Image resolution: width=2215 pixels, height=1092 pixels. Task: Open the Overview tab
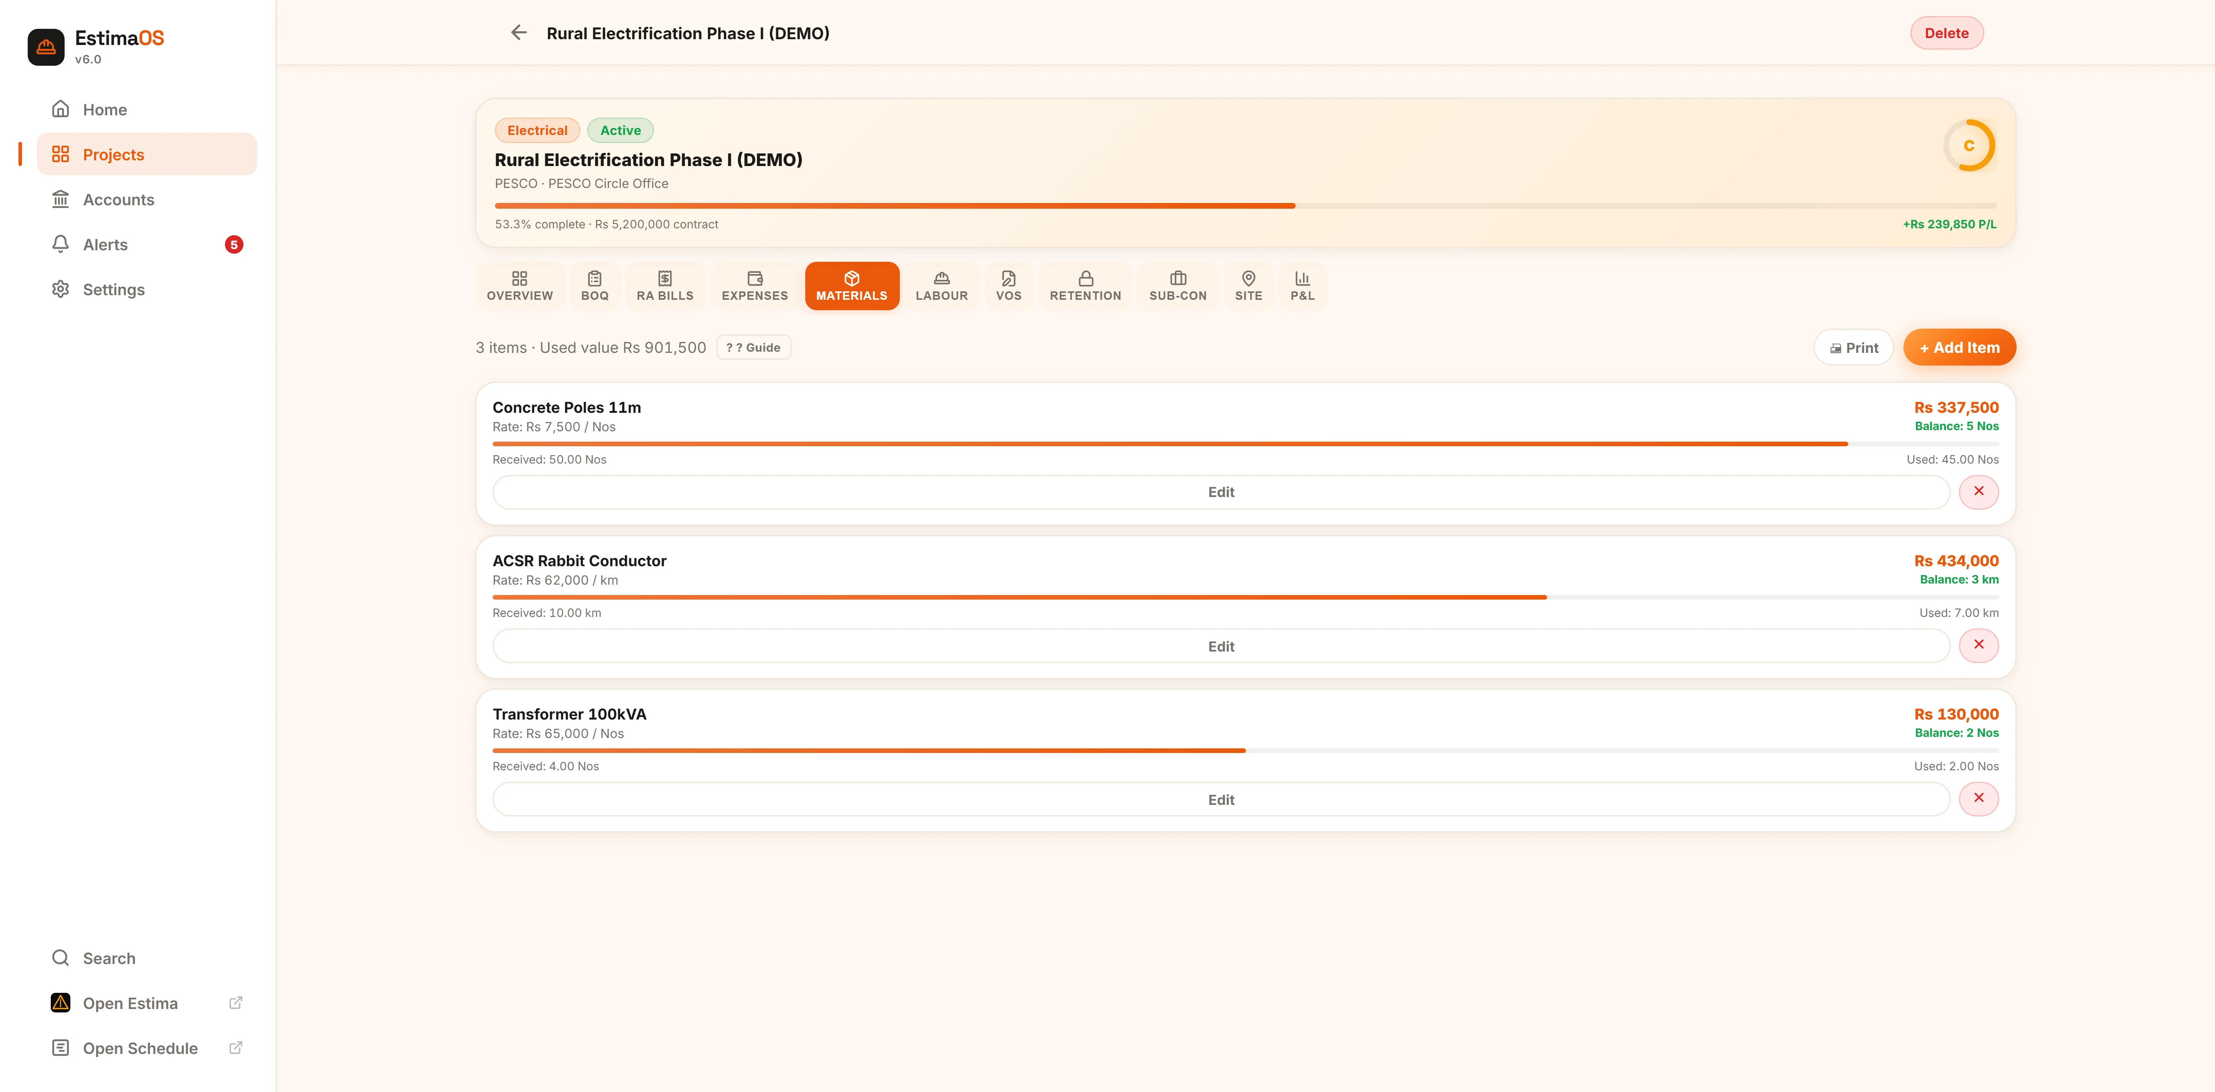520,286
